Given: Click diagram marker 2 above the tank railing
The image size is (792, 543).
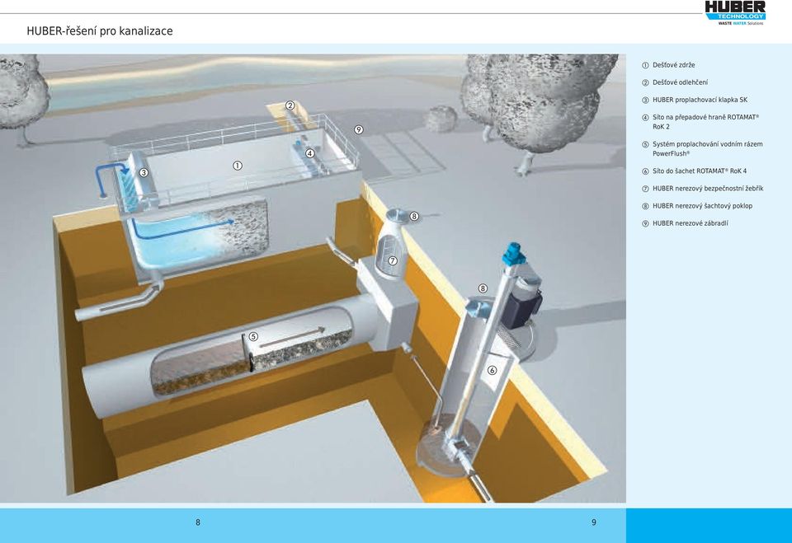Looking at the screenshot, I should pos(290,105).
